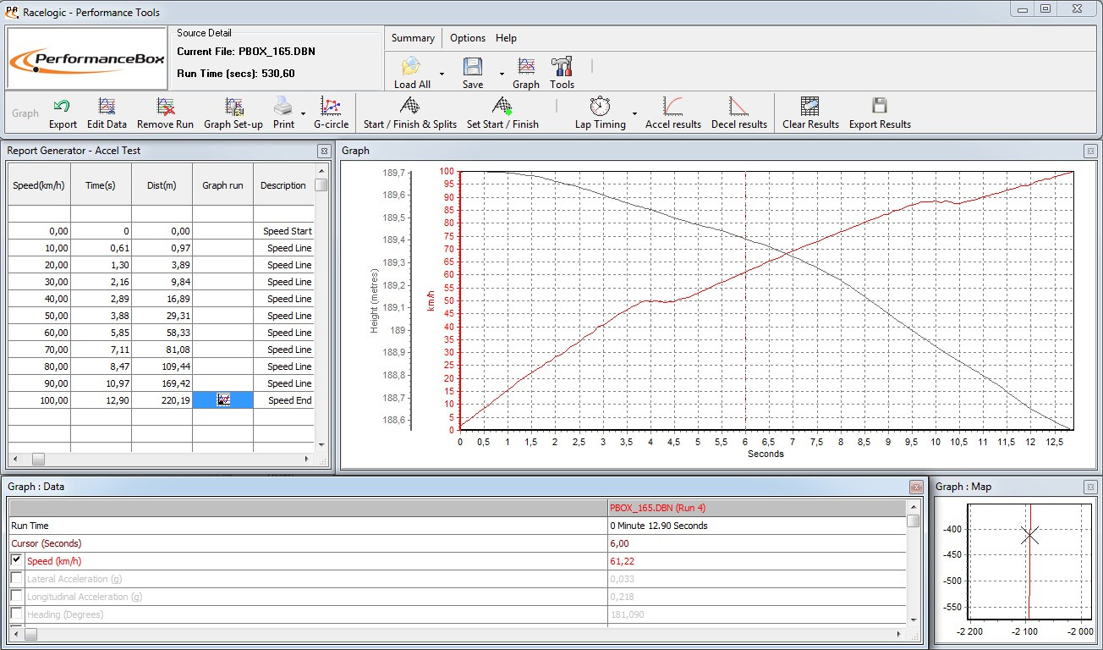Uncheck the Speed (km/h) checkbox
This screenshot has height=650, width=1103.
(17, 560)
